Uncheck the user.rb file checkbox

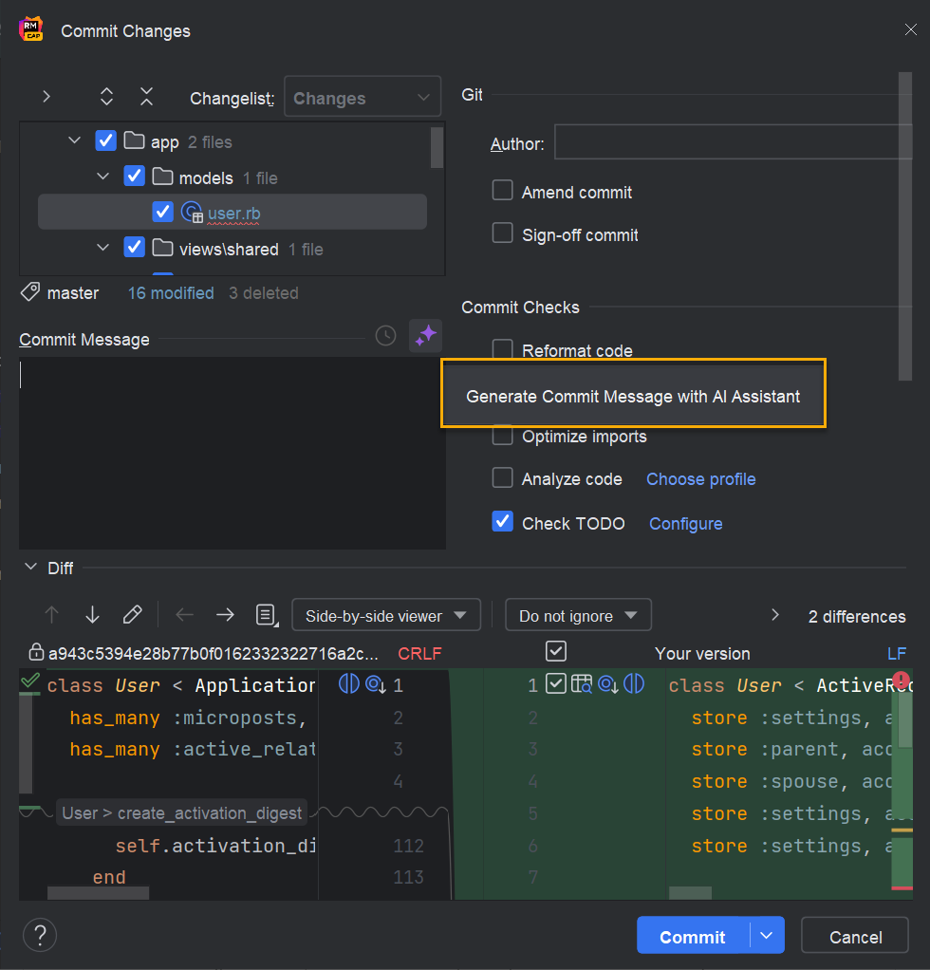162,213
